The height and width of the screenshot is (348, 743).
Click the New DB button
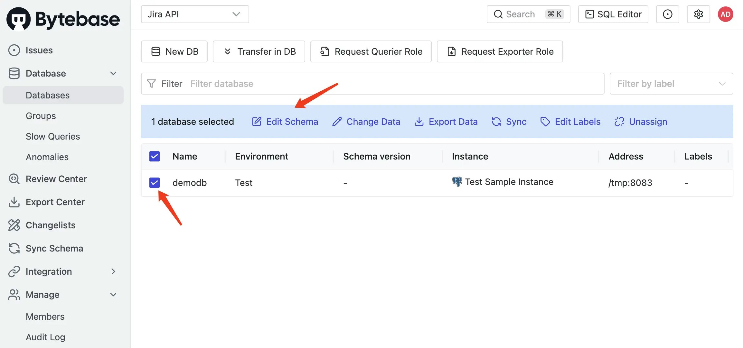(174, 51)
